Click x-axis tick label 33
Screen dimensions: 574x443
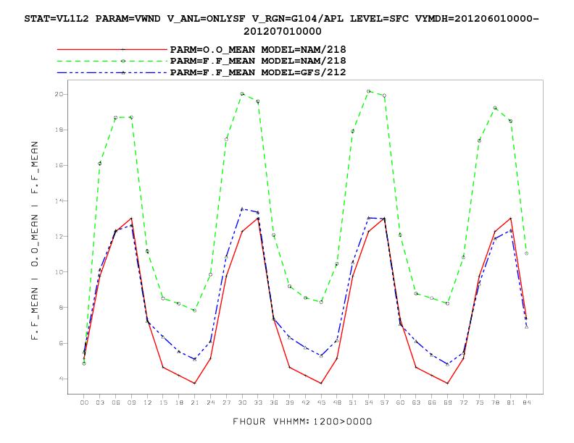258,402
